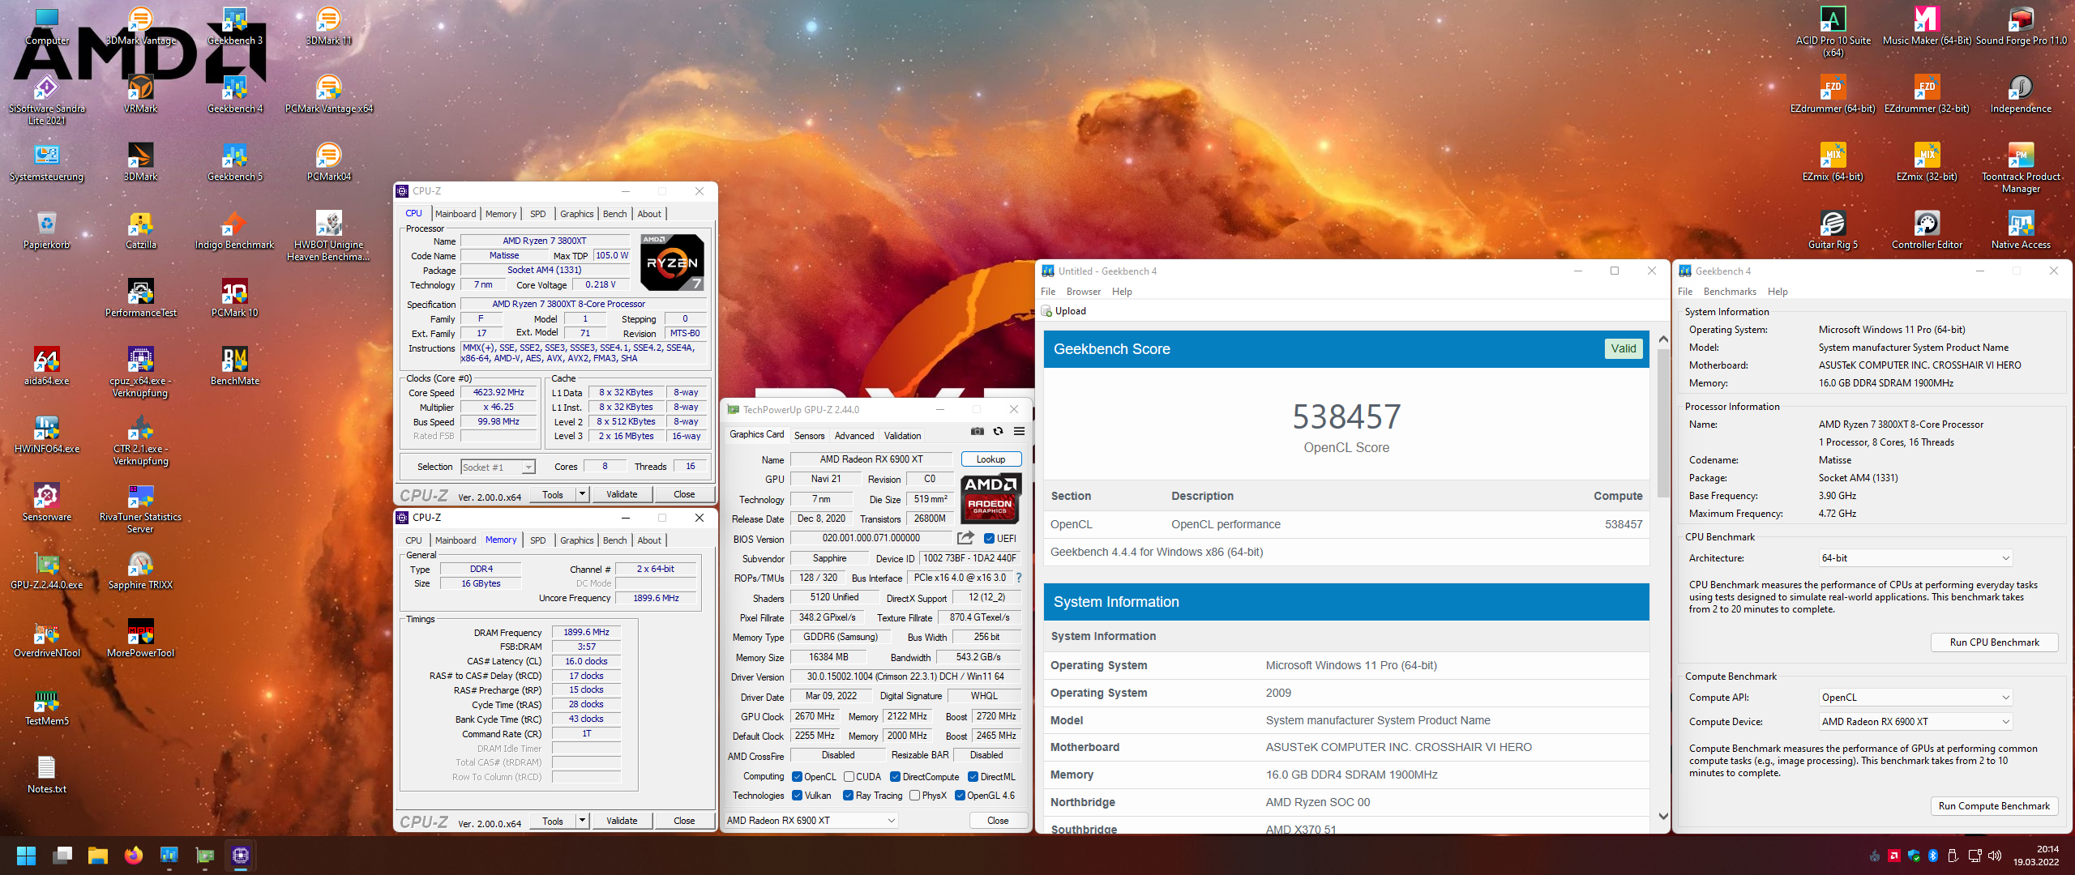Open SiSoftware Sandra Lite 2021 icon

(46, 99)
